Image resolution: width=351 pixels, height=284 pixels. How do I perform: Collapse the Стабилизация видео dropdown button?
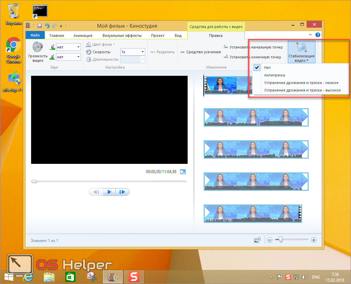click(x=301, y=52)
